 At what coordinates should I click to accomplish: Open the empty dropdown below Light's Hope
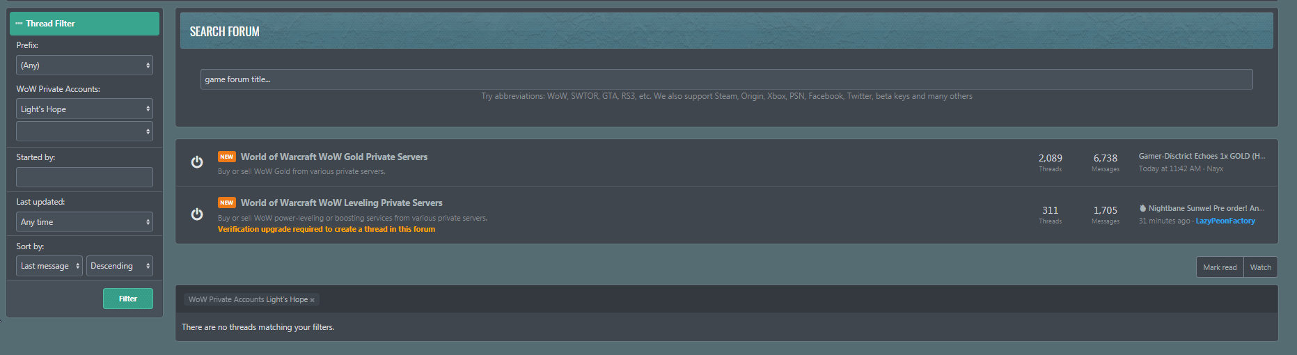coord(84,132)
